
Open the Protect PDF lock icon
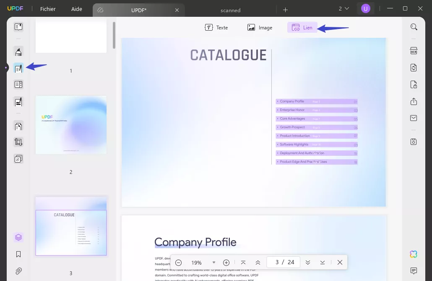pos(414,84)
